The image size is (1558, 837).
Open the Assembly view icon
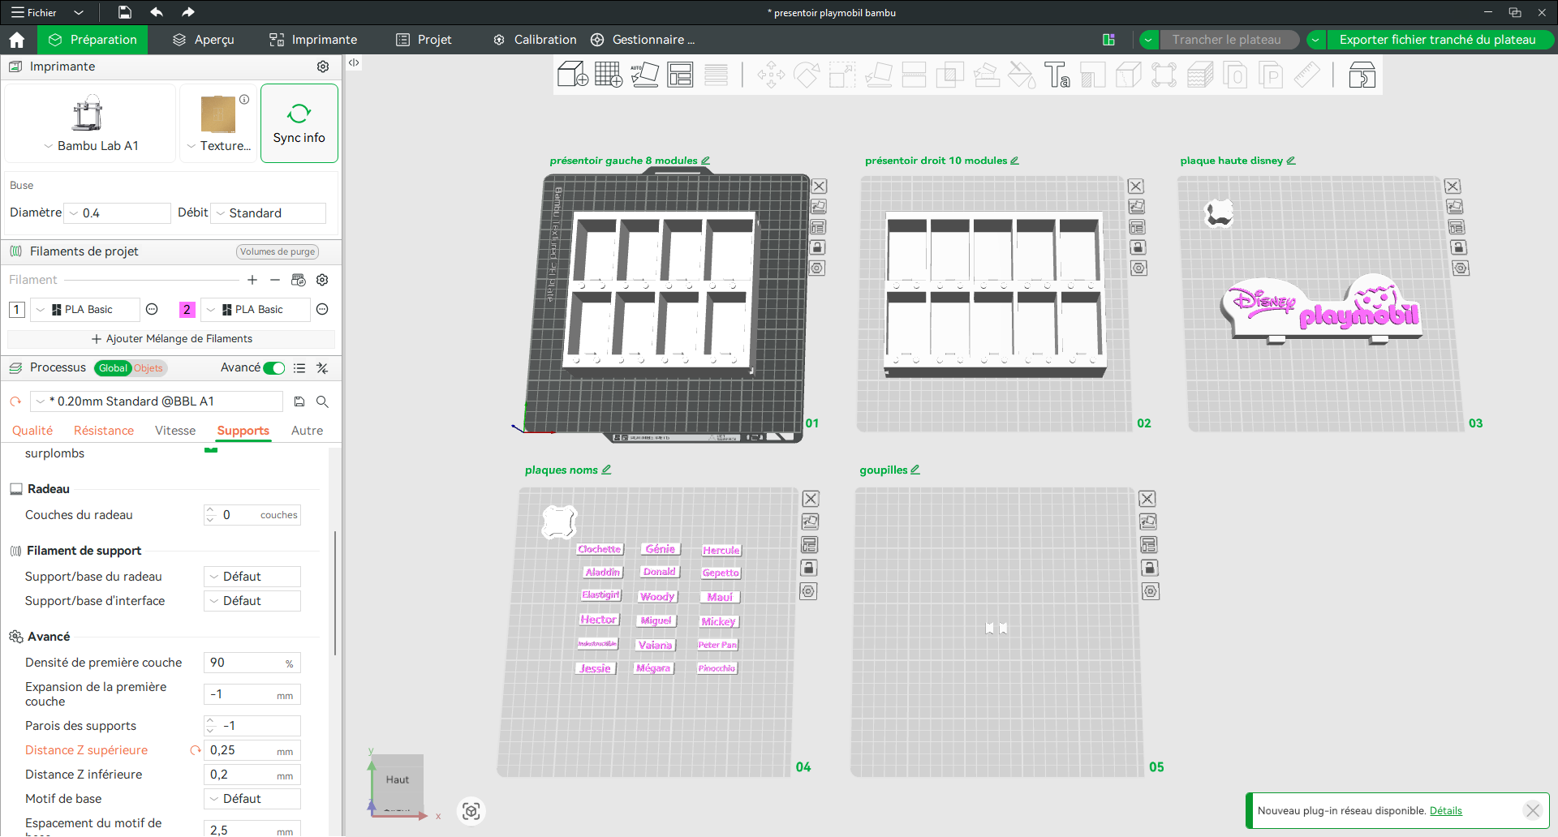(1362, 75)
